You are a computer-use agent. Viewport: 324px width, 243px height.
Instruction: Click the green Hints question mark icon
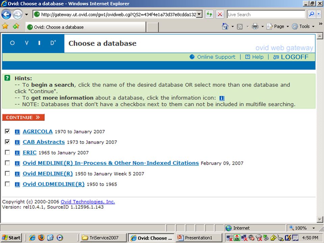[7, 78]
